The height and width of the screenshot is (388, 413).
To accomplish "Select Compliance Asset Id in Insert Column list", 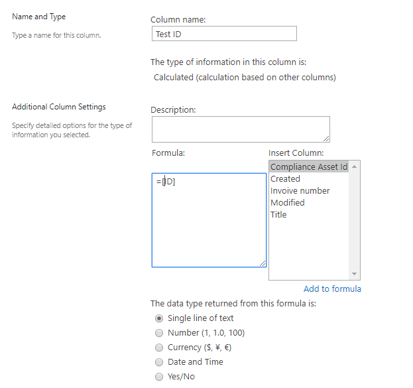I will pyautogui.click(x=309, y=167).
